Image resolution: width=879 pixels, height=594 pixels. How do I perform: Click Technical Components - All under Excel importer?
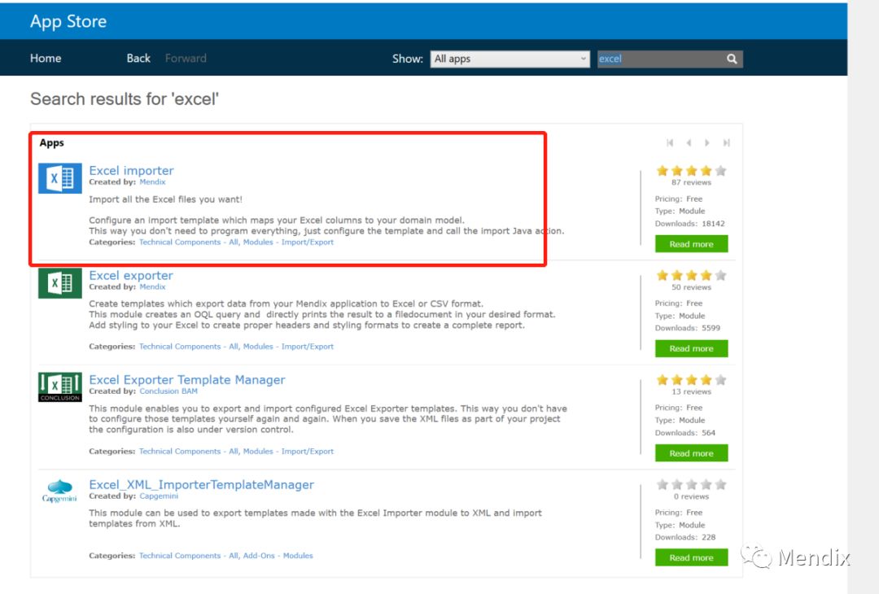pos(189,242)
